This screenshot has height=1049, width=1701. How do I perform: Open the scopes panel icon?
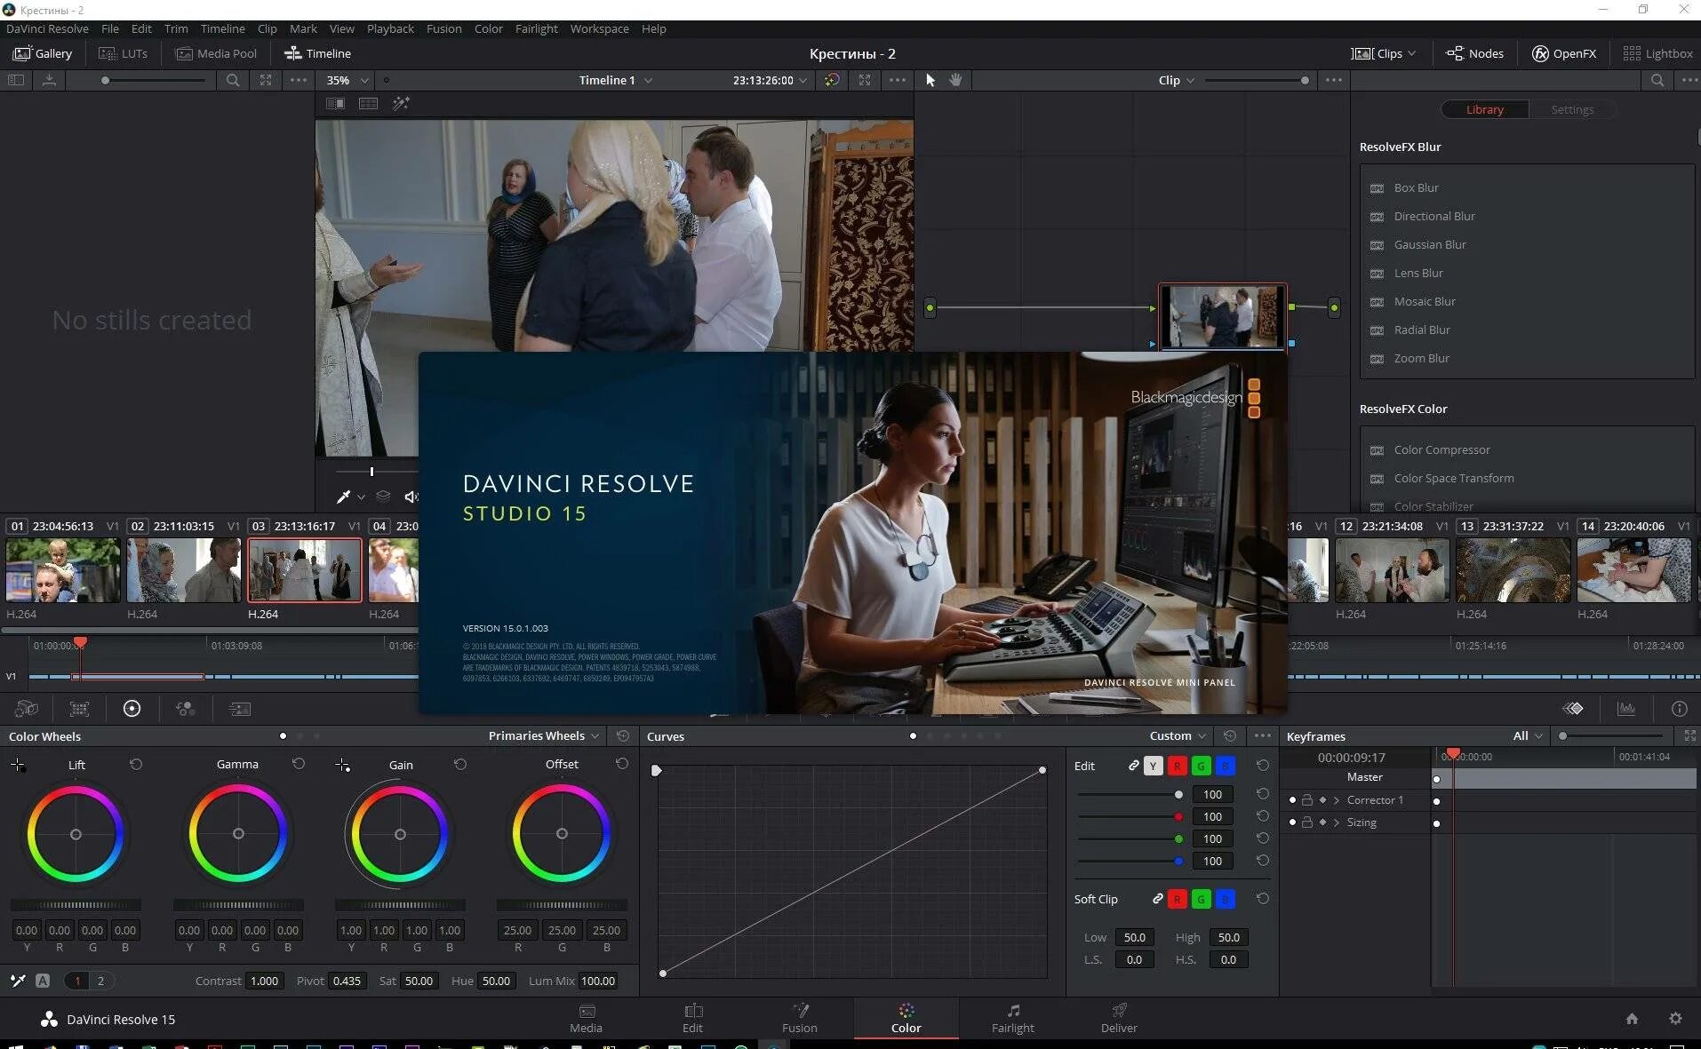point(1626,709)
